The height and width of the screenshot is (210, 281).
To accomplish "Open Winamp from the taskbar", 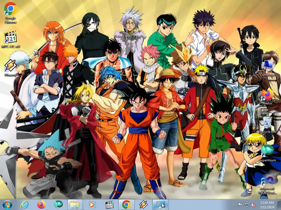I will coord(143,205).
